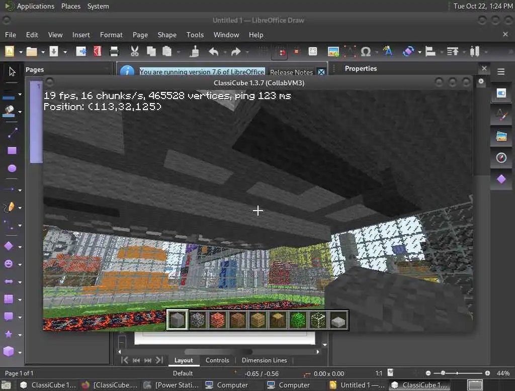Redo action arrow icon
The height and width of the screenshot is (391, 515).
click(x=236, y=52)
